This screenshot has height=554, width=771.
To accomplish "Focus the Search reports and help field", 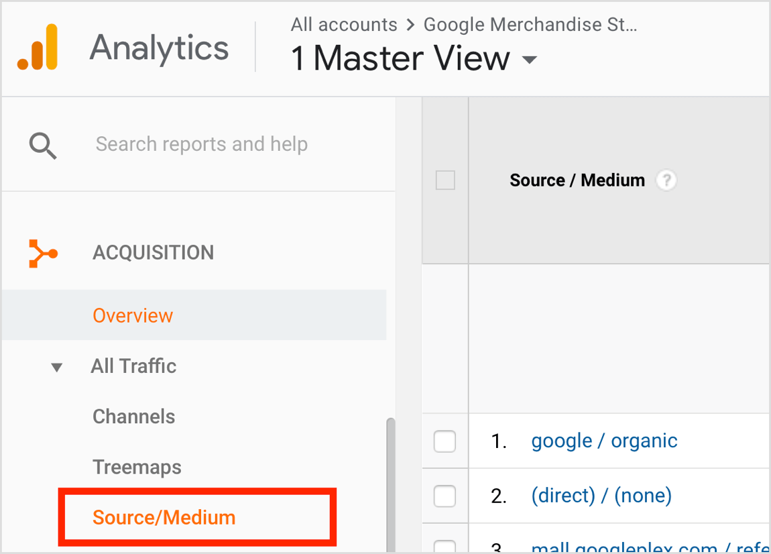I will (201, 144).
